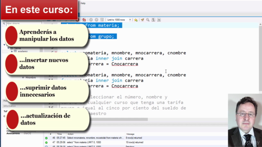Click the Information panel tab
This screenshot has width=262, height=147.
(9, 106)
